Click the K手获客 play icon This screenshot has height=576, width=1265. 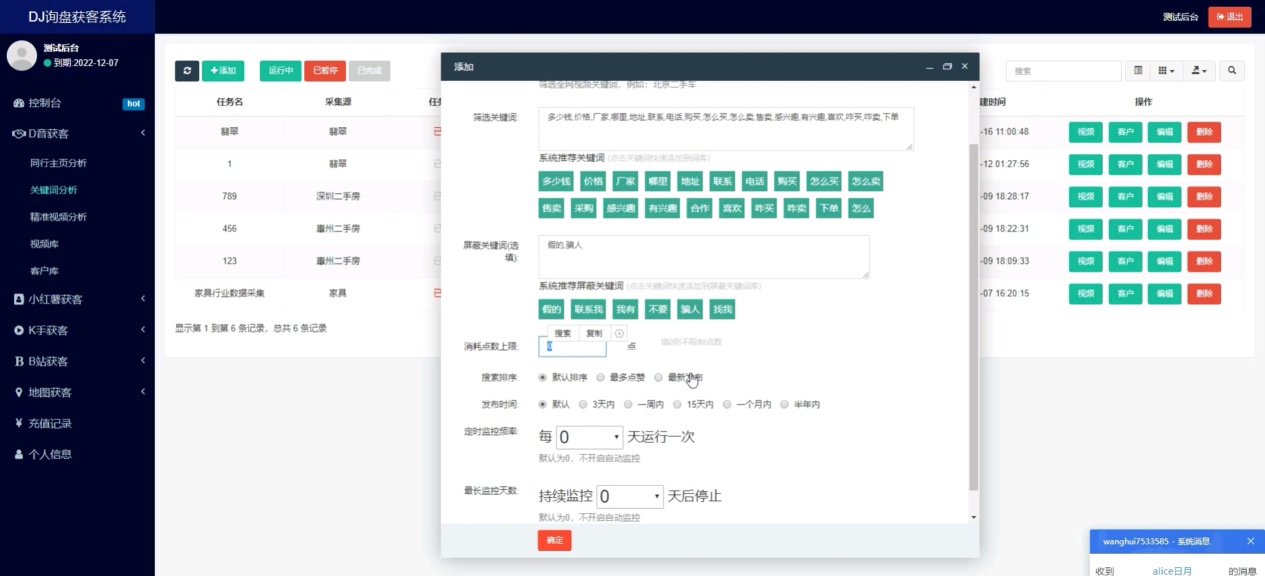point(19,330)
